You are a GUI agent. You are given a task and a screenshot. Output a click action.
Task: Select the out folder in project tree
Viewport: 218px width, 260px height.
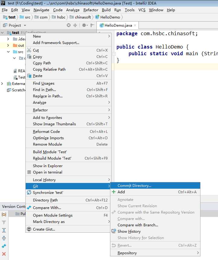(x=21, y=46)
